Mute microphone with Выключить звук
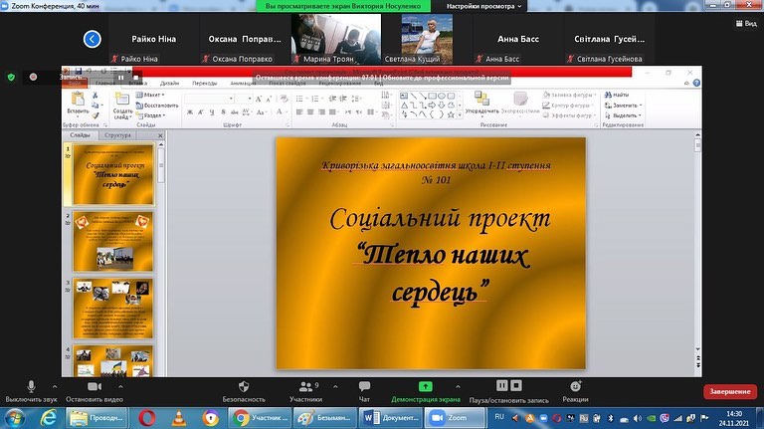Screen dimensions: 764x429 [x=31, y=391]
